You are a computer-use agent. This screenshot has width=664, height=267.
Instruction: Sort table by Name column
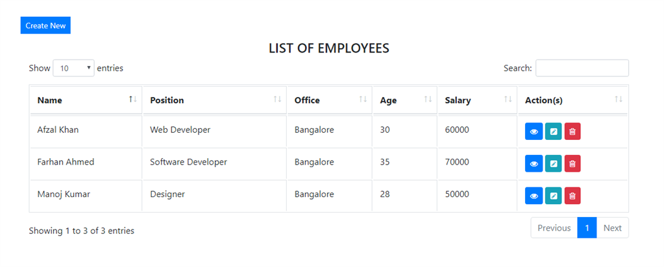pyautogui.click(x=85, y=100)
